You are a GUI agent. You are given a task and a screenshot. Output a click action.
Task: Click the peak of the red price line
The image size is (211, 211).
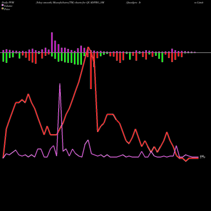(x=88, y=47)
